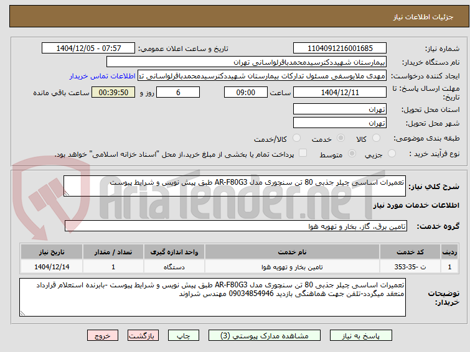Open 'مشاهده مدارک پیوستی (3)' attachments
Screen dimensions: 470x352
tap(265, 336)
